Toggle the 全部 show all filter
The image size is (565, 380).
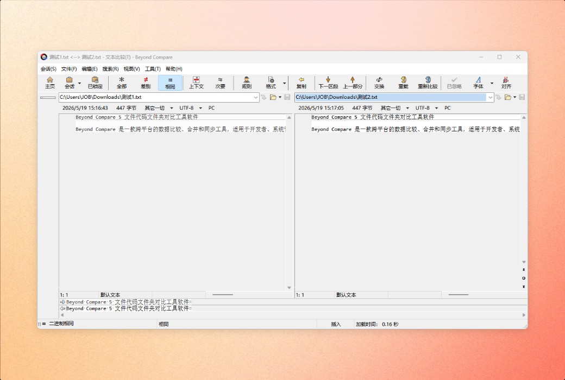[x=122, y=83]
